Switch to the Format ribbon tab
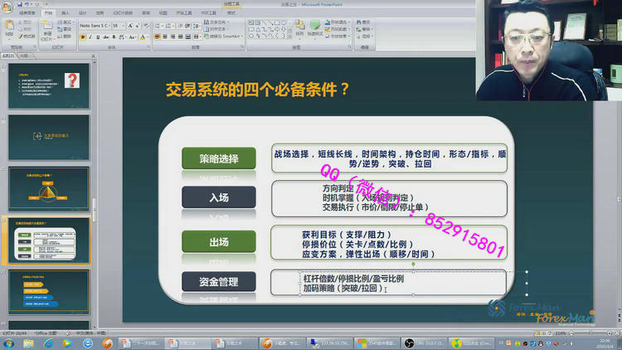 tap(231, 13)
